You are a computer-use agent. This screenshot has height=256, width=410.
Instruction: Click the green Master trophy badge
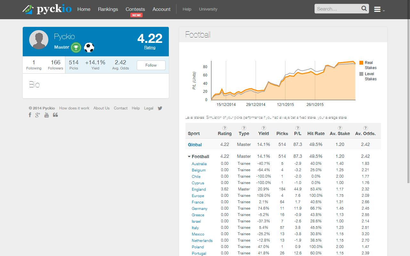click(x=76, y=47)
